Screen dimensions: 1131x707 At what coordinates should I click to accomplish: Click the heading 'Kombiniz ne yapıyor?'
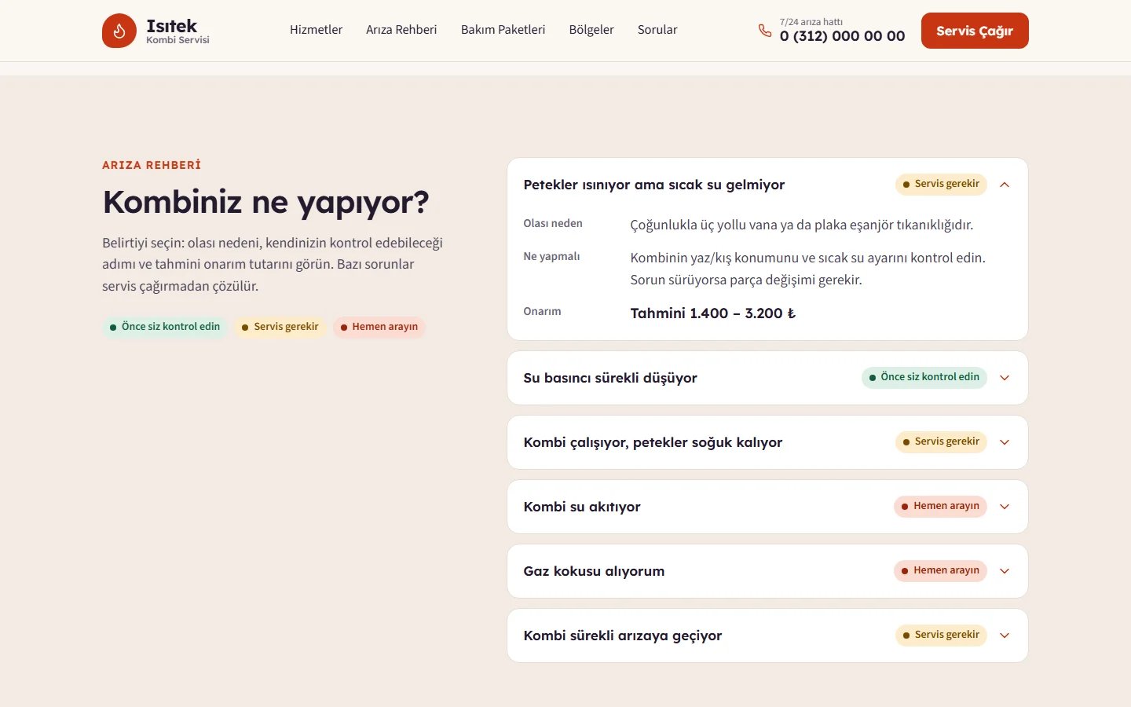(x=265, y=203)
